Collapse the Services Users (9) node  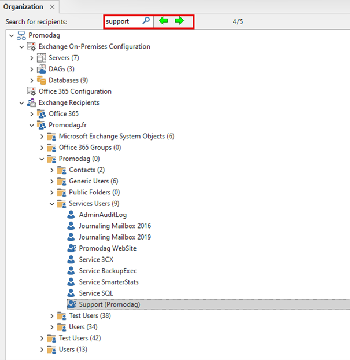52,204
